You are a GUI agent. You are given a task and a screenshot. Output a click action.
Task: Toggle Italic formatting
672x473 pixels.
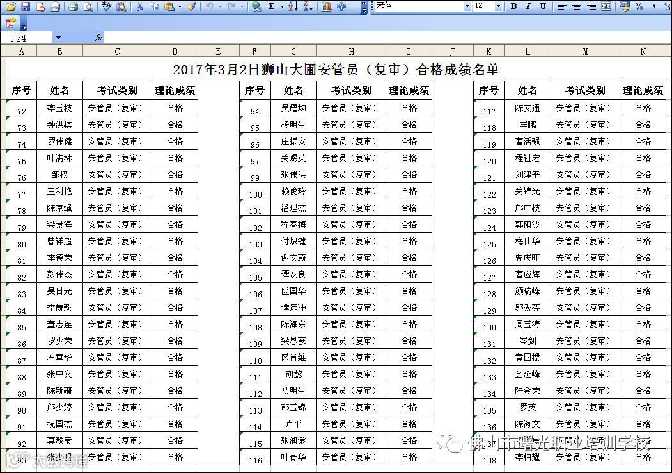[x=528, y=6]
